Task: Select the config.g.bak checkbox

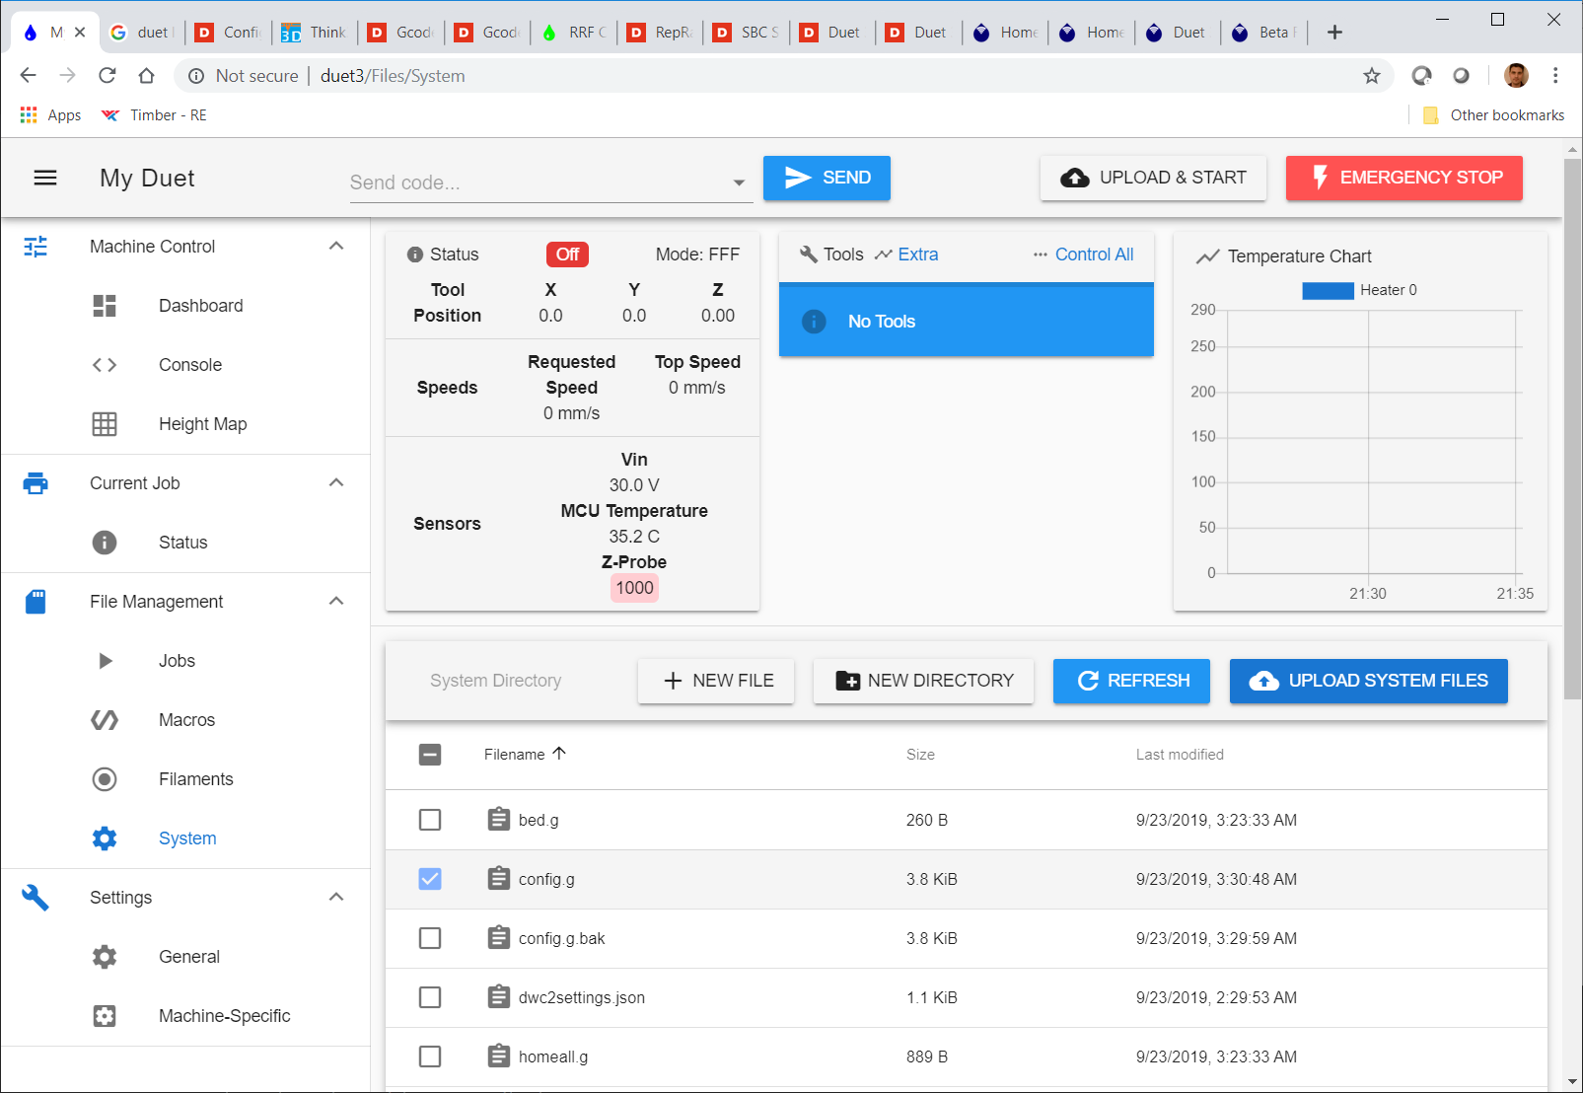Action: point(430,938)
